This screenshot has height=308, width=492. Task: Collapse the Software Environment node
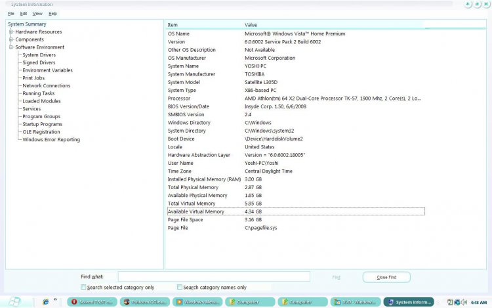pyautogui.click(x=11, y=47)
